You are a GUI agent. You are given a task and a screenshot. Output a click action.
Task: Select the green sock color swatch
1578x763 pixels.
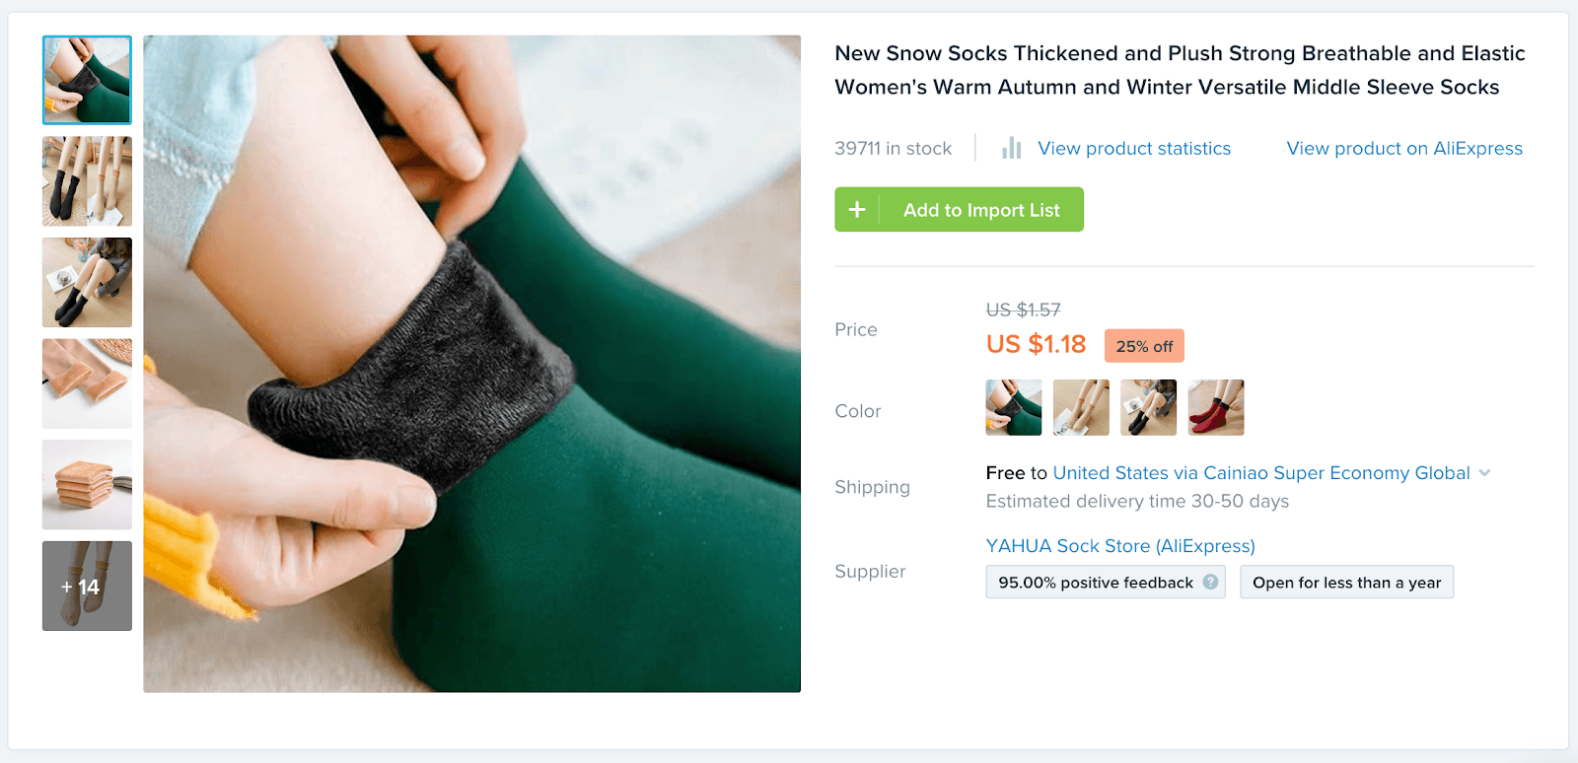point(1013,407)
